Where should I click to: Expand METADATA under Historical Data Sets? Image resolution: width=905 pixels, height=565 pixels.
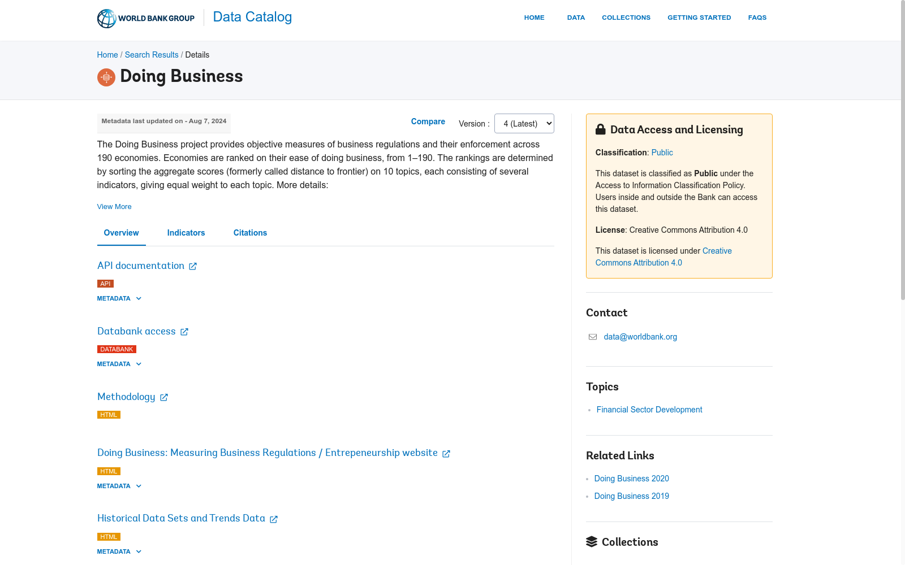tap(119, 551)
